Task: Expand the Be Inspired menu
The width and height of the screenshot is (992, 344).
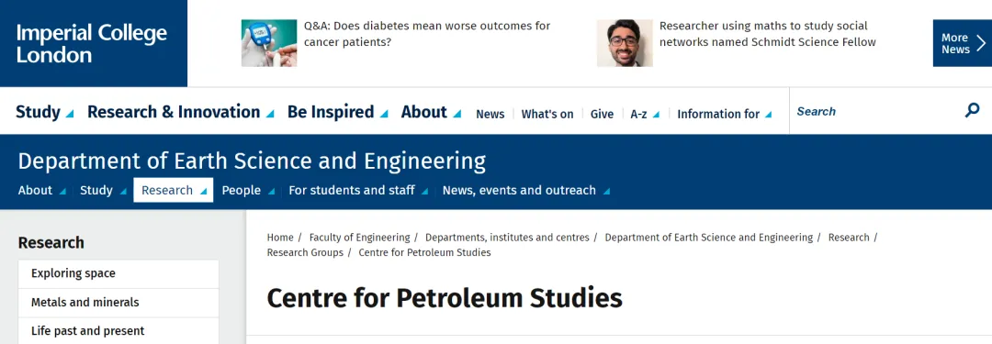Action: coord(337,112)
